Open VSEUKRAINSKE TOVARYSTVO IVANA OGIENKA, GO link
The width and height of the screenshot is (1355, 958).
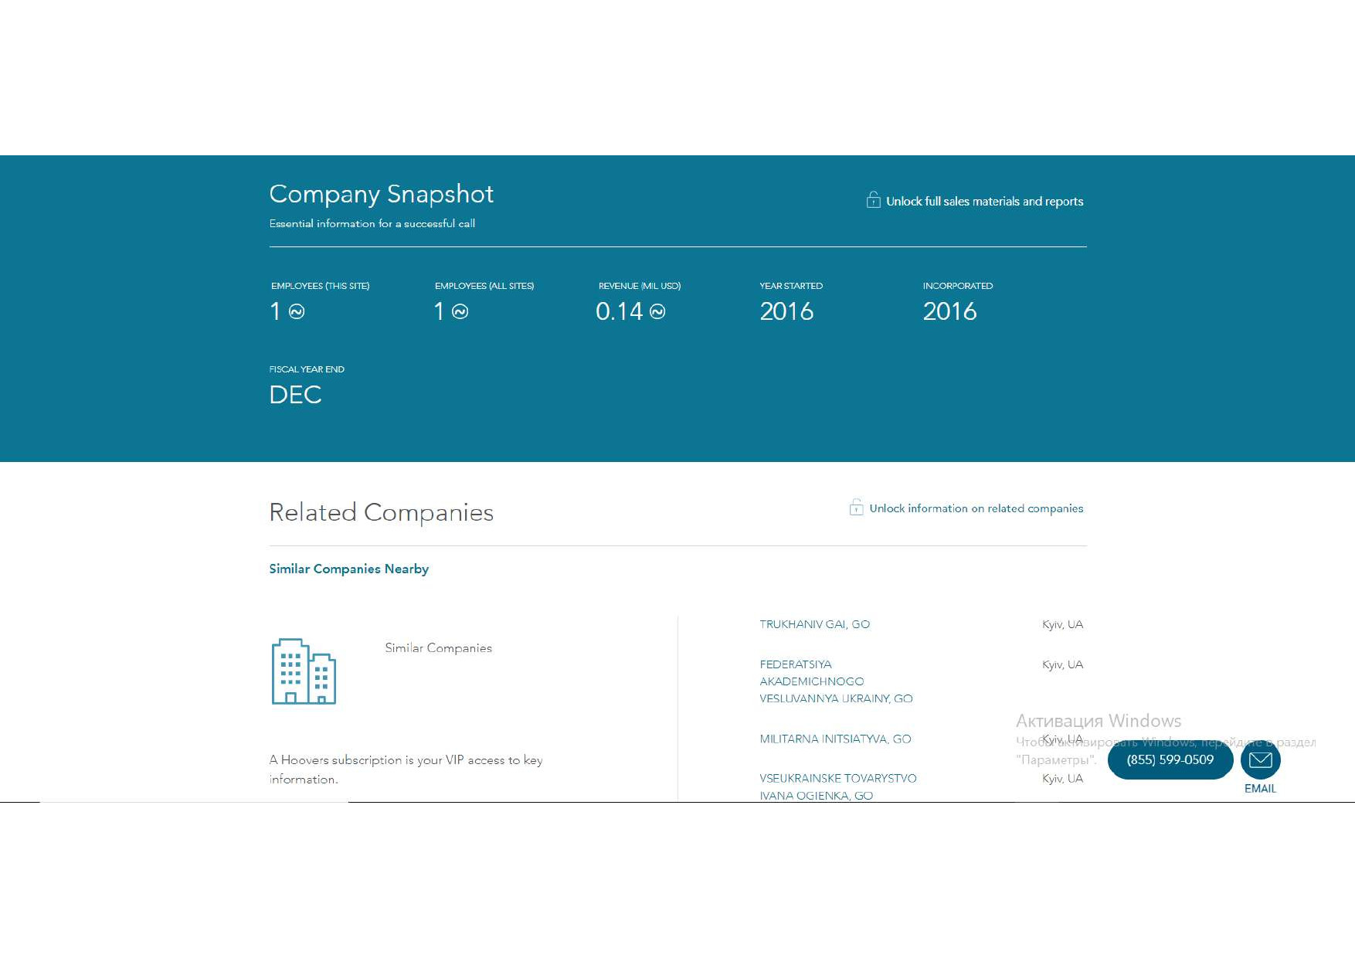[838, 786]
